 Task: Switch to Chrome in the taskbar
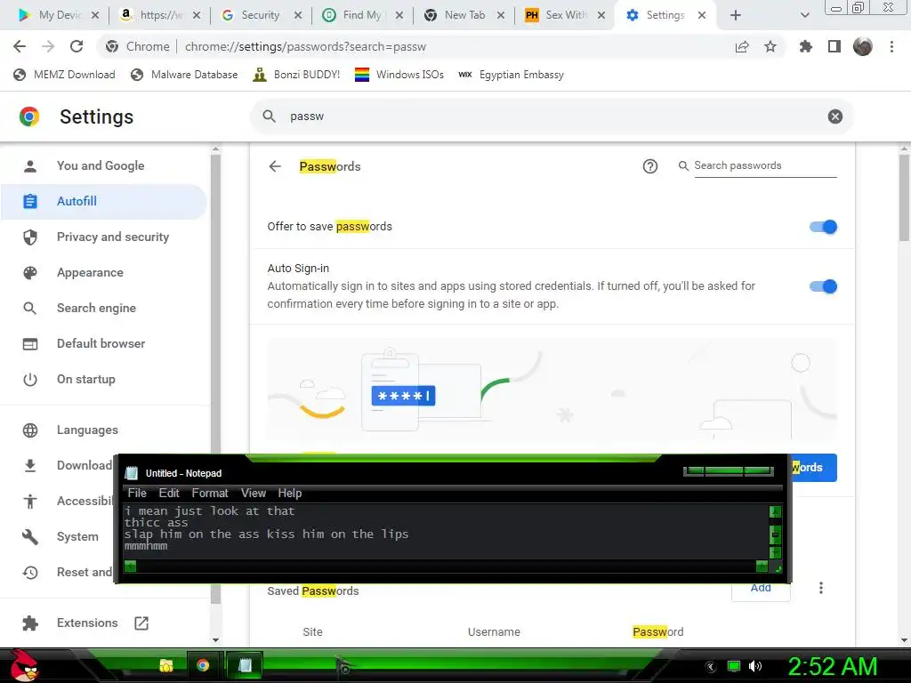coord(203,665)
